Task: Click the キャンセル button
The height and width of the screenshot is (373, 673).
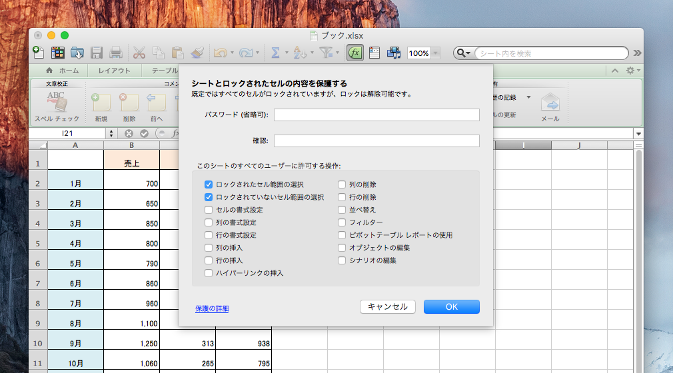Action: click(x=388, y=307)
